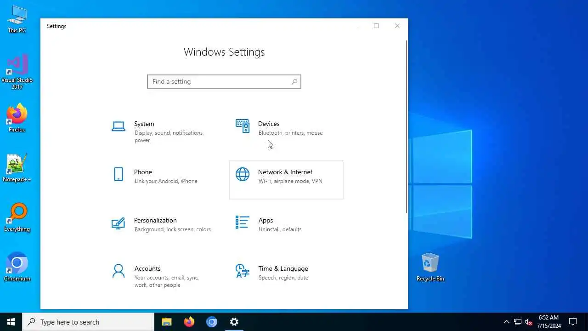Screen dimensions: 588x331
Task: Open the System settings title
Action: (144, 124)
